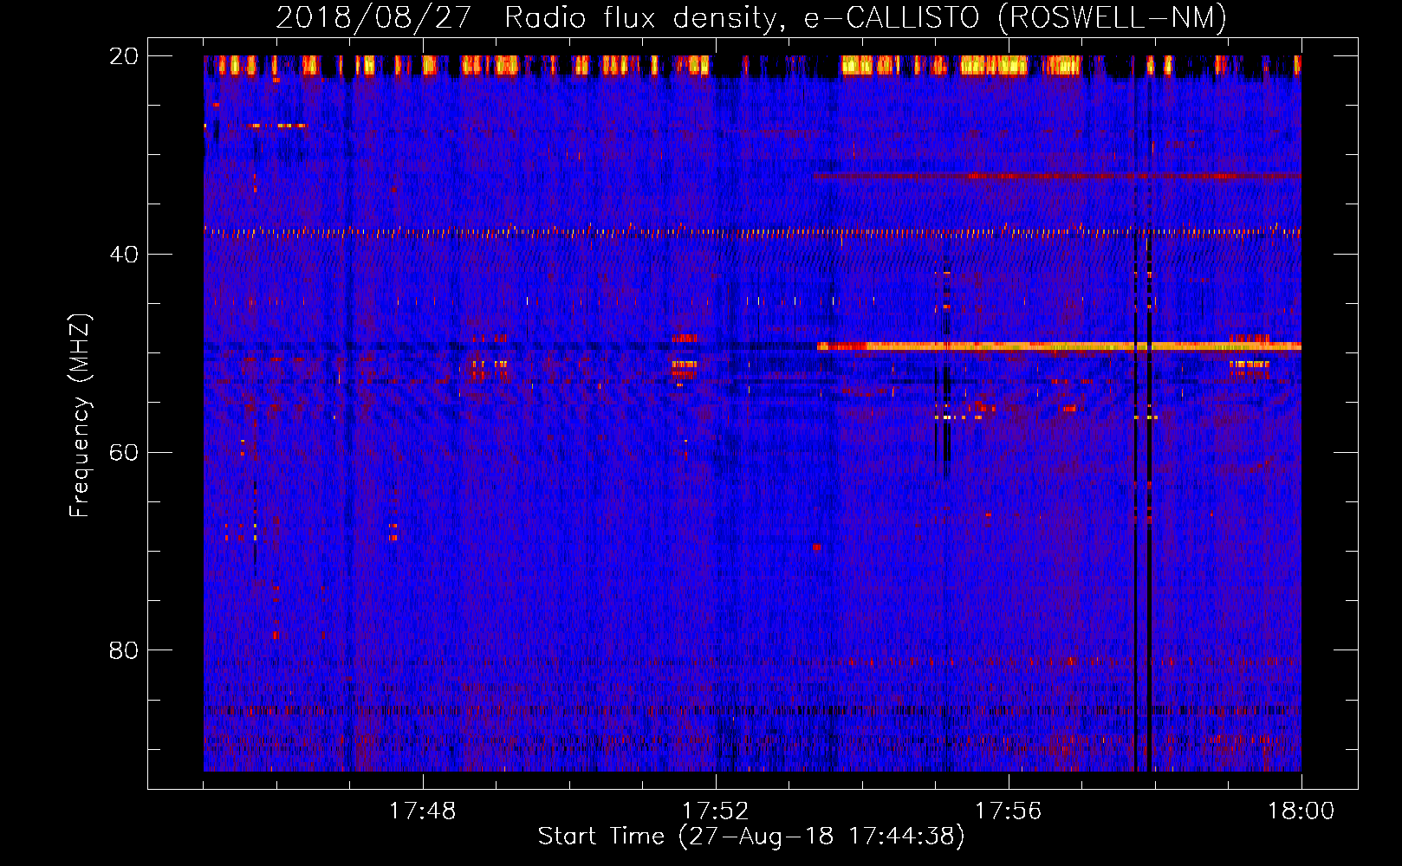Click the dark red horizontal band near 32 MHz
The width and height of the screenshot is (1402, 866).
click(1057, 176)
